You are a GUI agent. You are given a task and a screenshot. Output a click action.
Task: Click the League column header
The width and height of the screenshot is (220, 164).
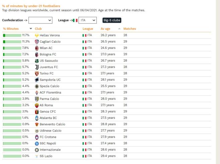(x=88, y=29)
